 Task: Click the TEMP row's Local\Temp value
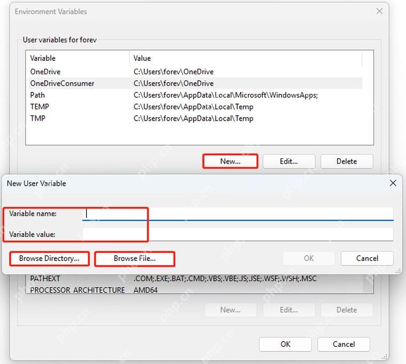pyautogui.click(x=193, y=107)
